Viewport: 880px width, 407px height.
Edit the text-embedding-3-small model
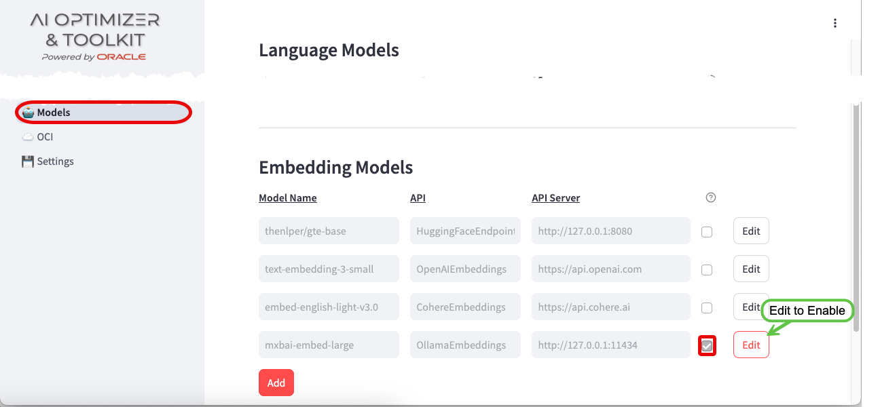(x=751, y=269)
